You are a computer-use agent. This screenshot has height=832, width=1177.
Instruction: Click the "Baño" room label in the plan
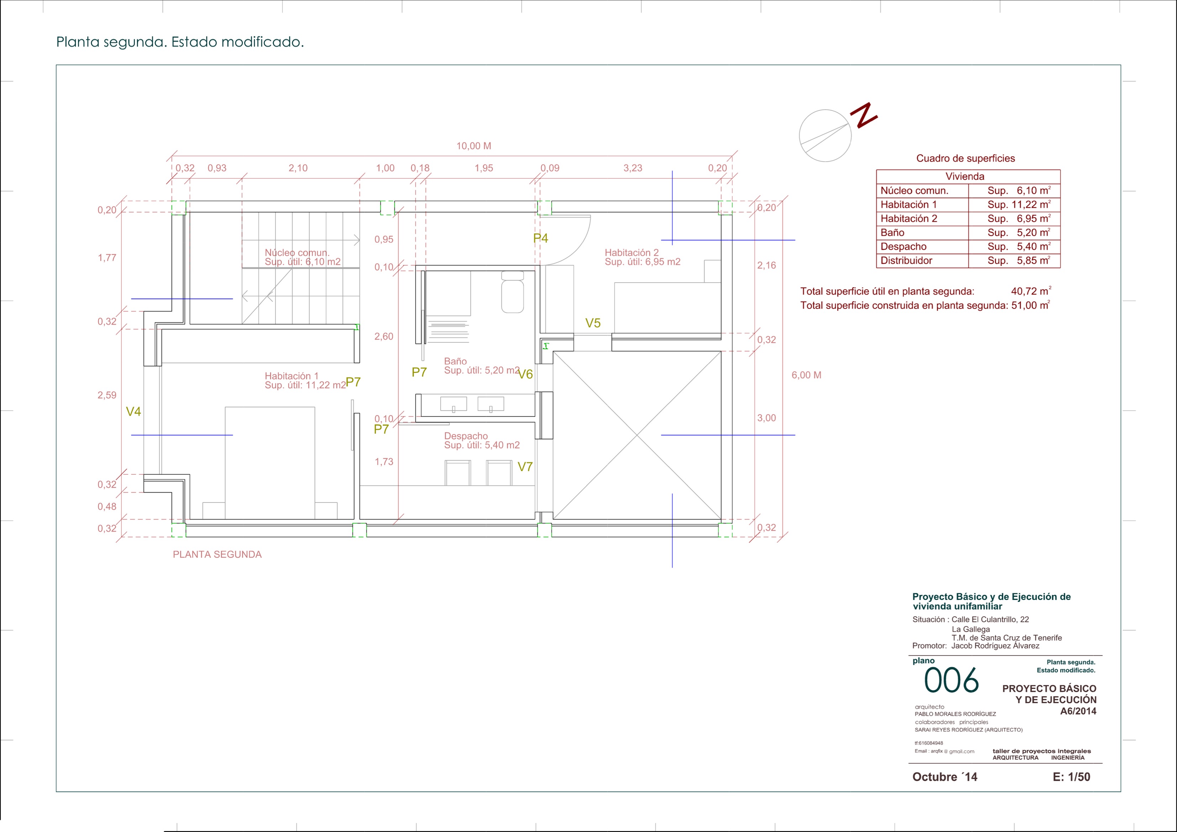pos(455,362)
